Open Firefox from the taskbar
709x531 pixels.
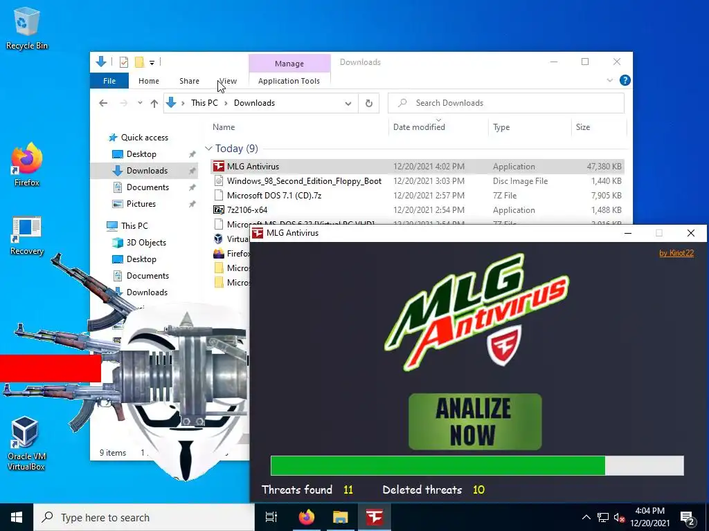[307, 517]
